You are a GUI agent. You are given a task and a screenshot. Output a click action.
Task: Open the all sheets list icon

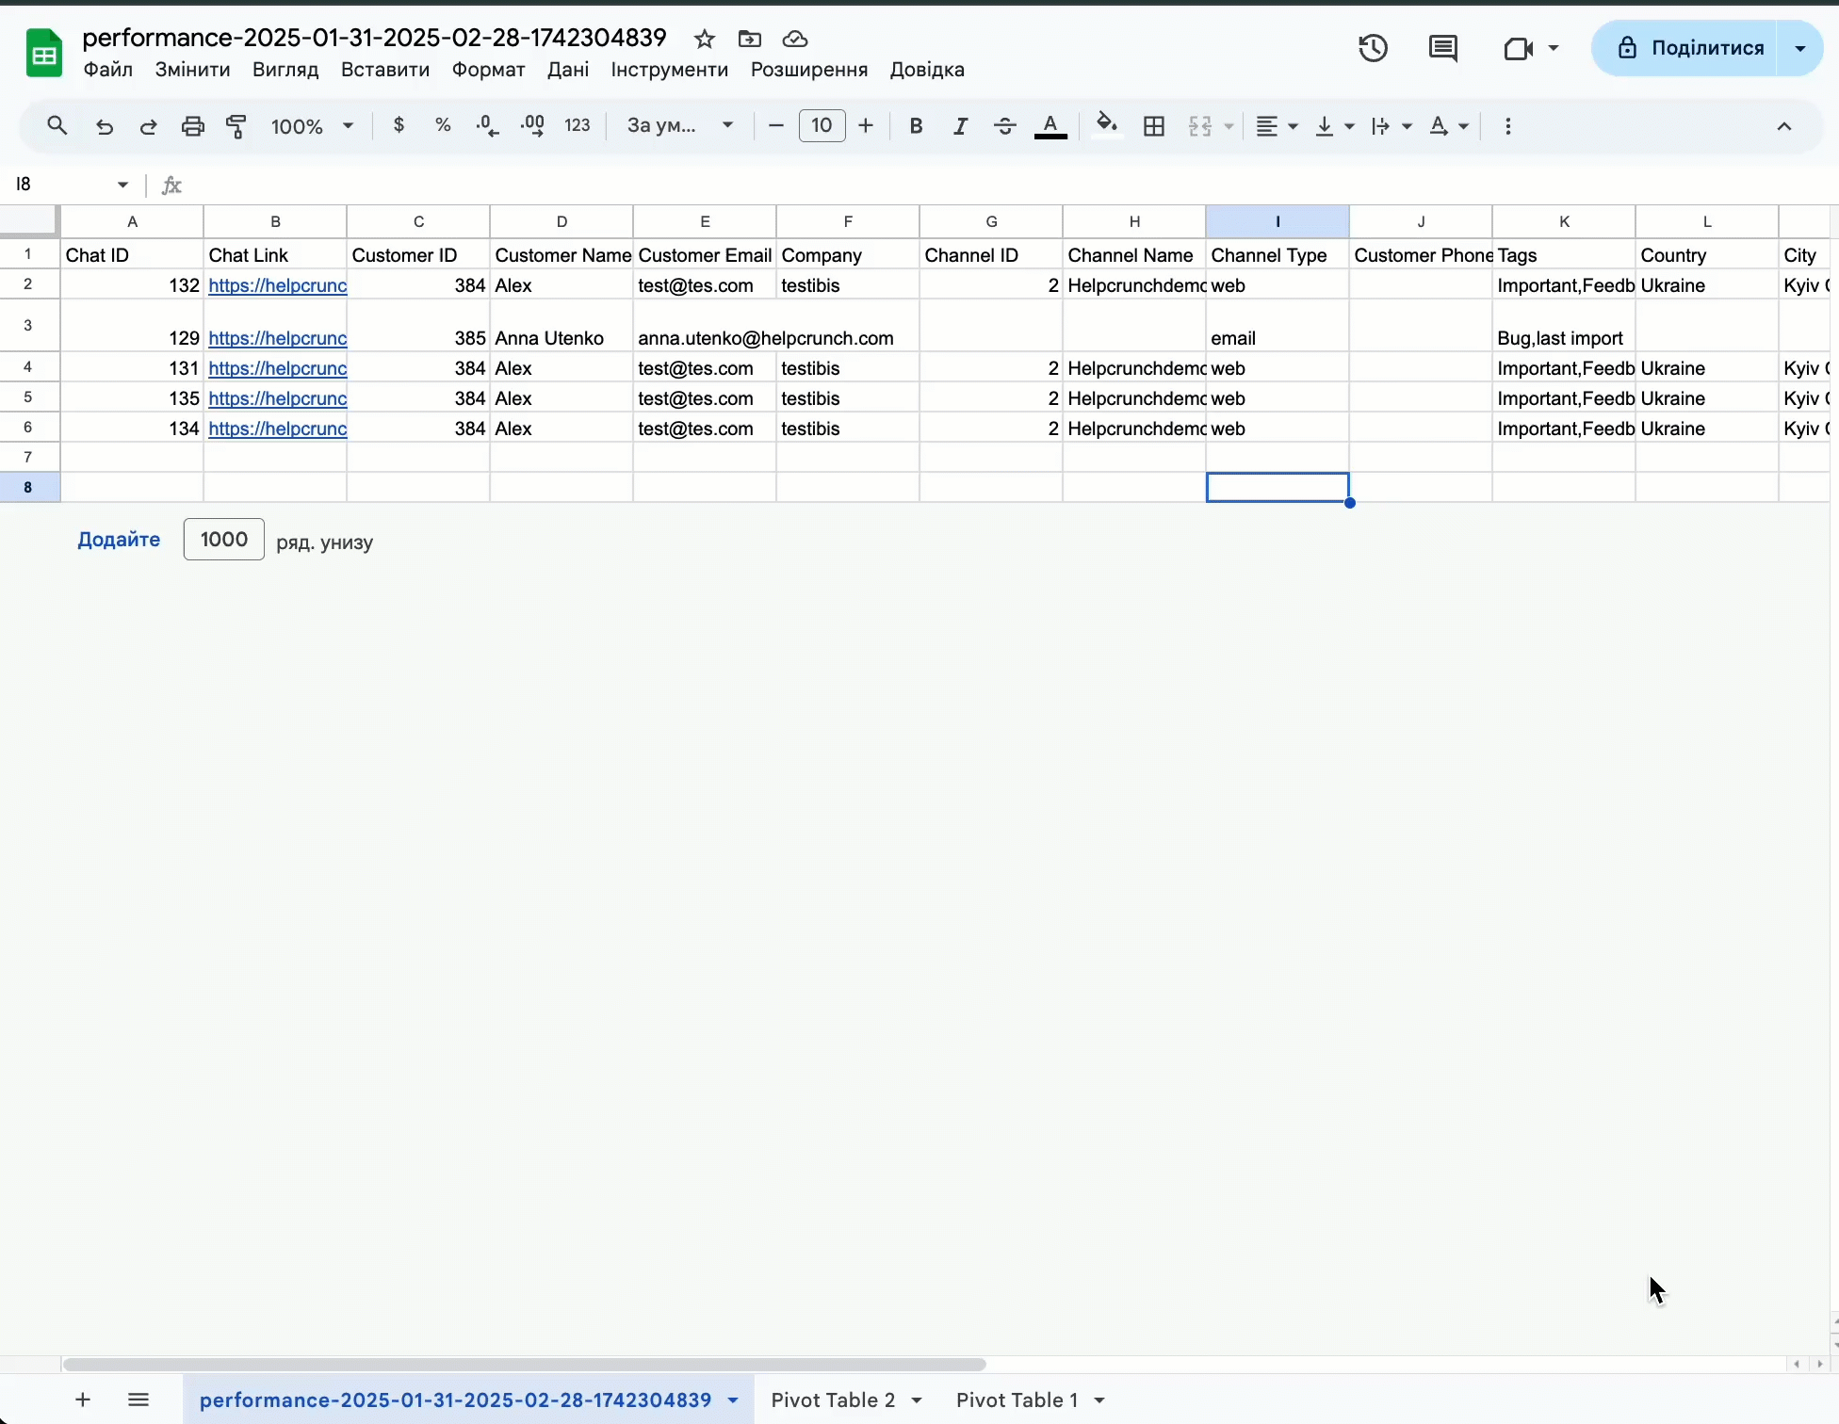[x=138, y=1400]
